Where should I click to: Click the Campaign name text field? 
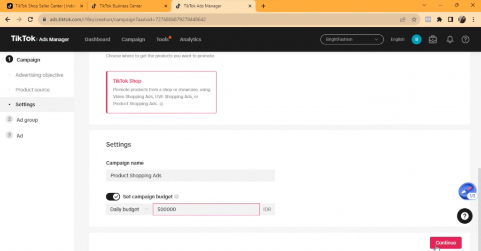(190, 175)
